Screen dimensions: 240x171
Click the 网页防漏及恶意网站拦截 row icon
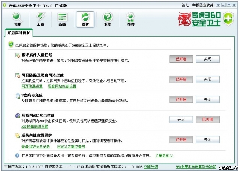tap(18, 75)
